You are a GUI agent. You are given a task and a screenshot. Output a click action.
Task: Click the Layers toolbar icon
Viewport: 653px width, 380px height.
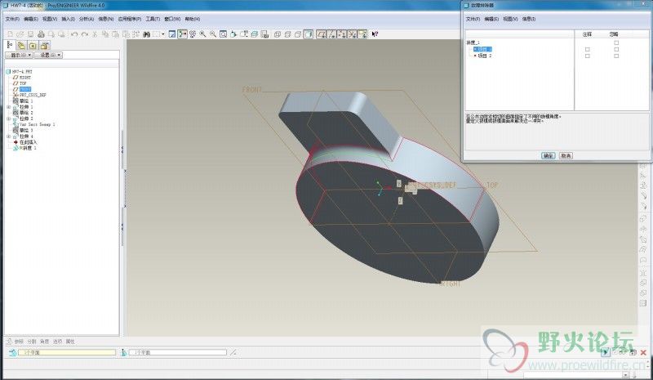(x=254, y=34)
